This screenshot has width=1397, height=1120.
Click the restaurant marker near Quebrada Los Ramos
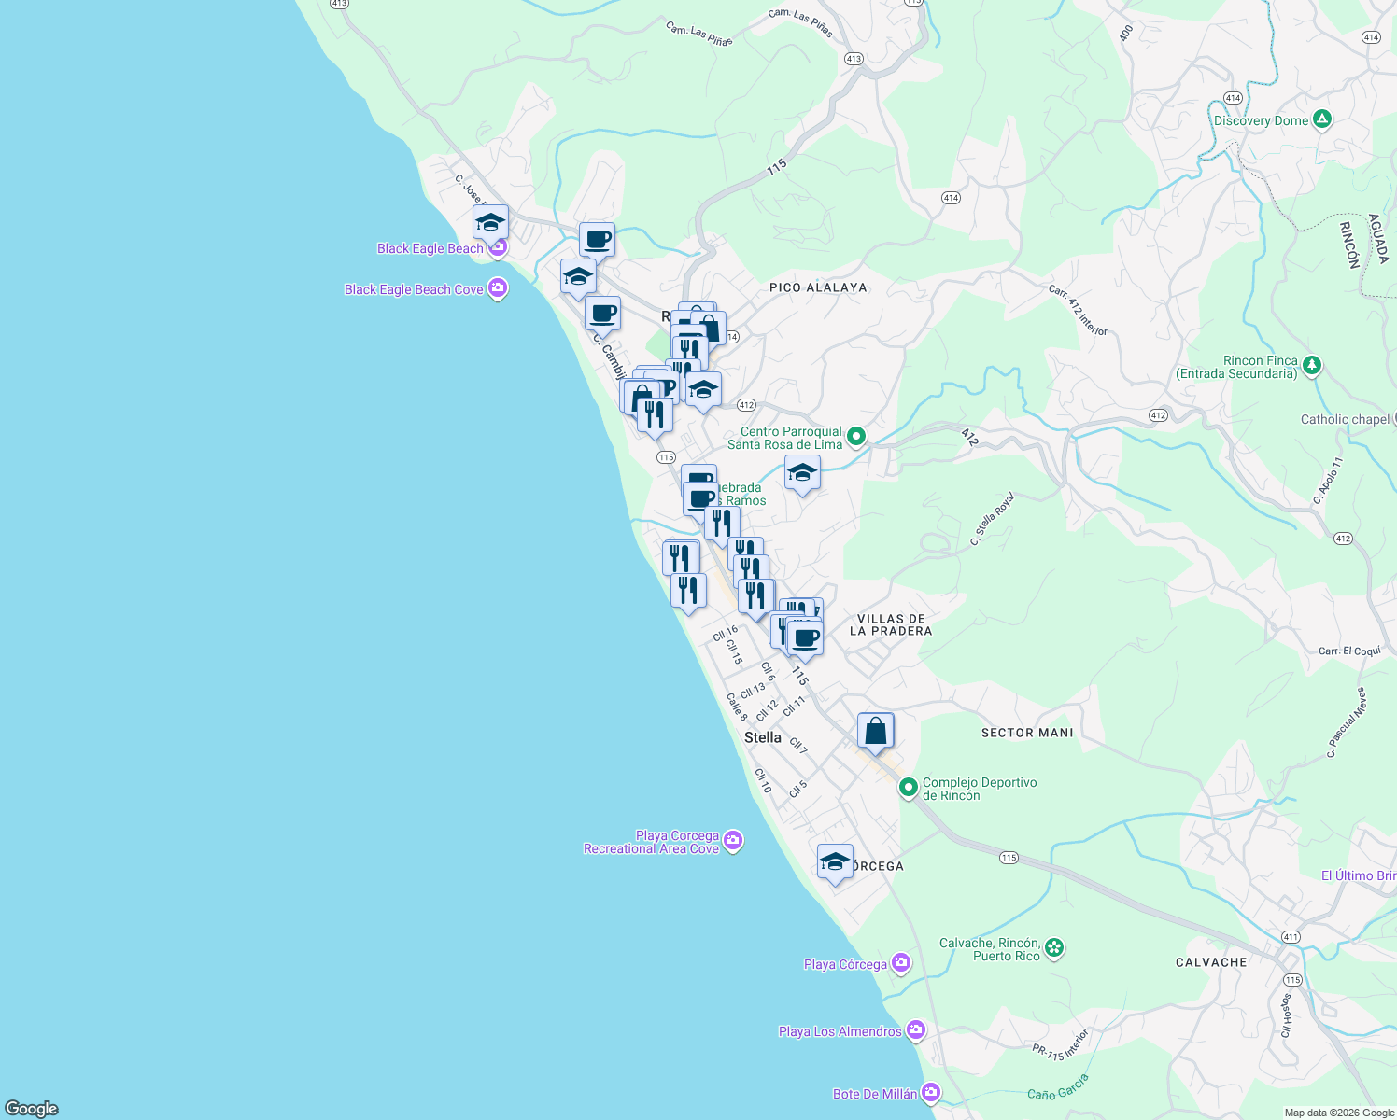pyautogui.click(x=722, y=522)
